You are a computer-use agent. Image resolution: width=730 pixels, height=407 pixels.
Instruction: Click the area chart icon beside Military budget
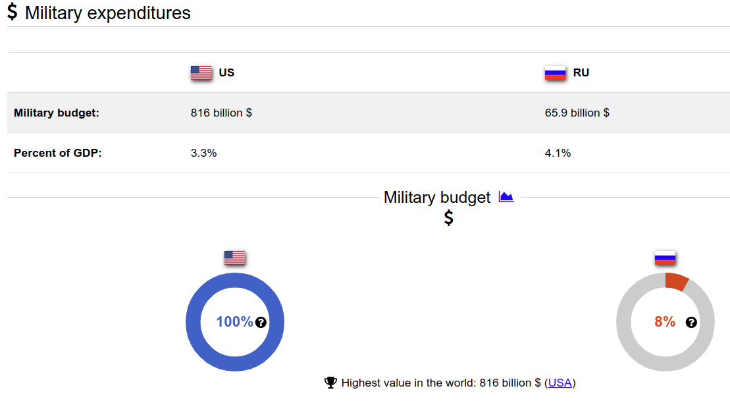[506, 197]
